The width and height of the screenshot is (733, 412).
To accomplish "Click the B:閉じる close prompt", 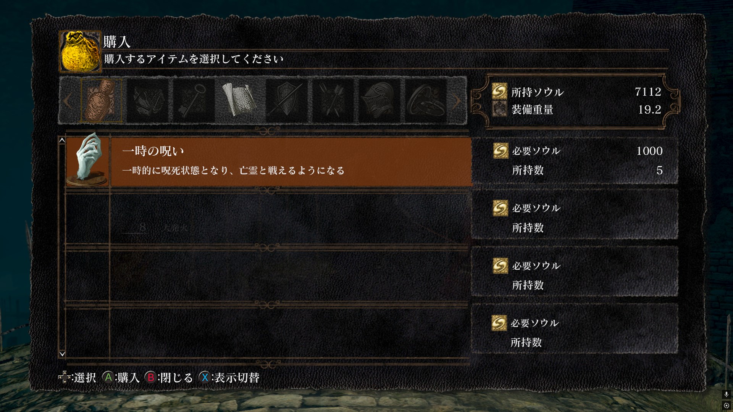I will point(169,378).
